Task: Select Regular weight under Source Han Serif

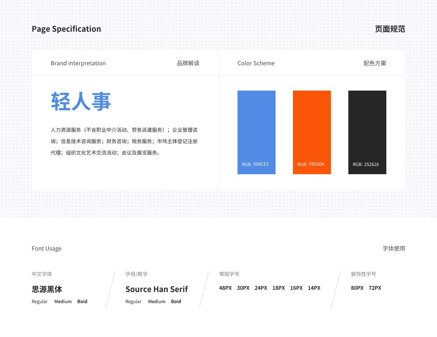Action: 133,302
